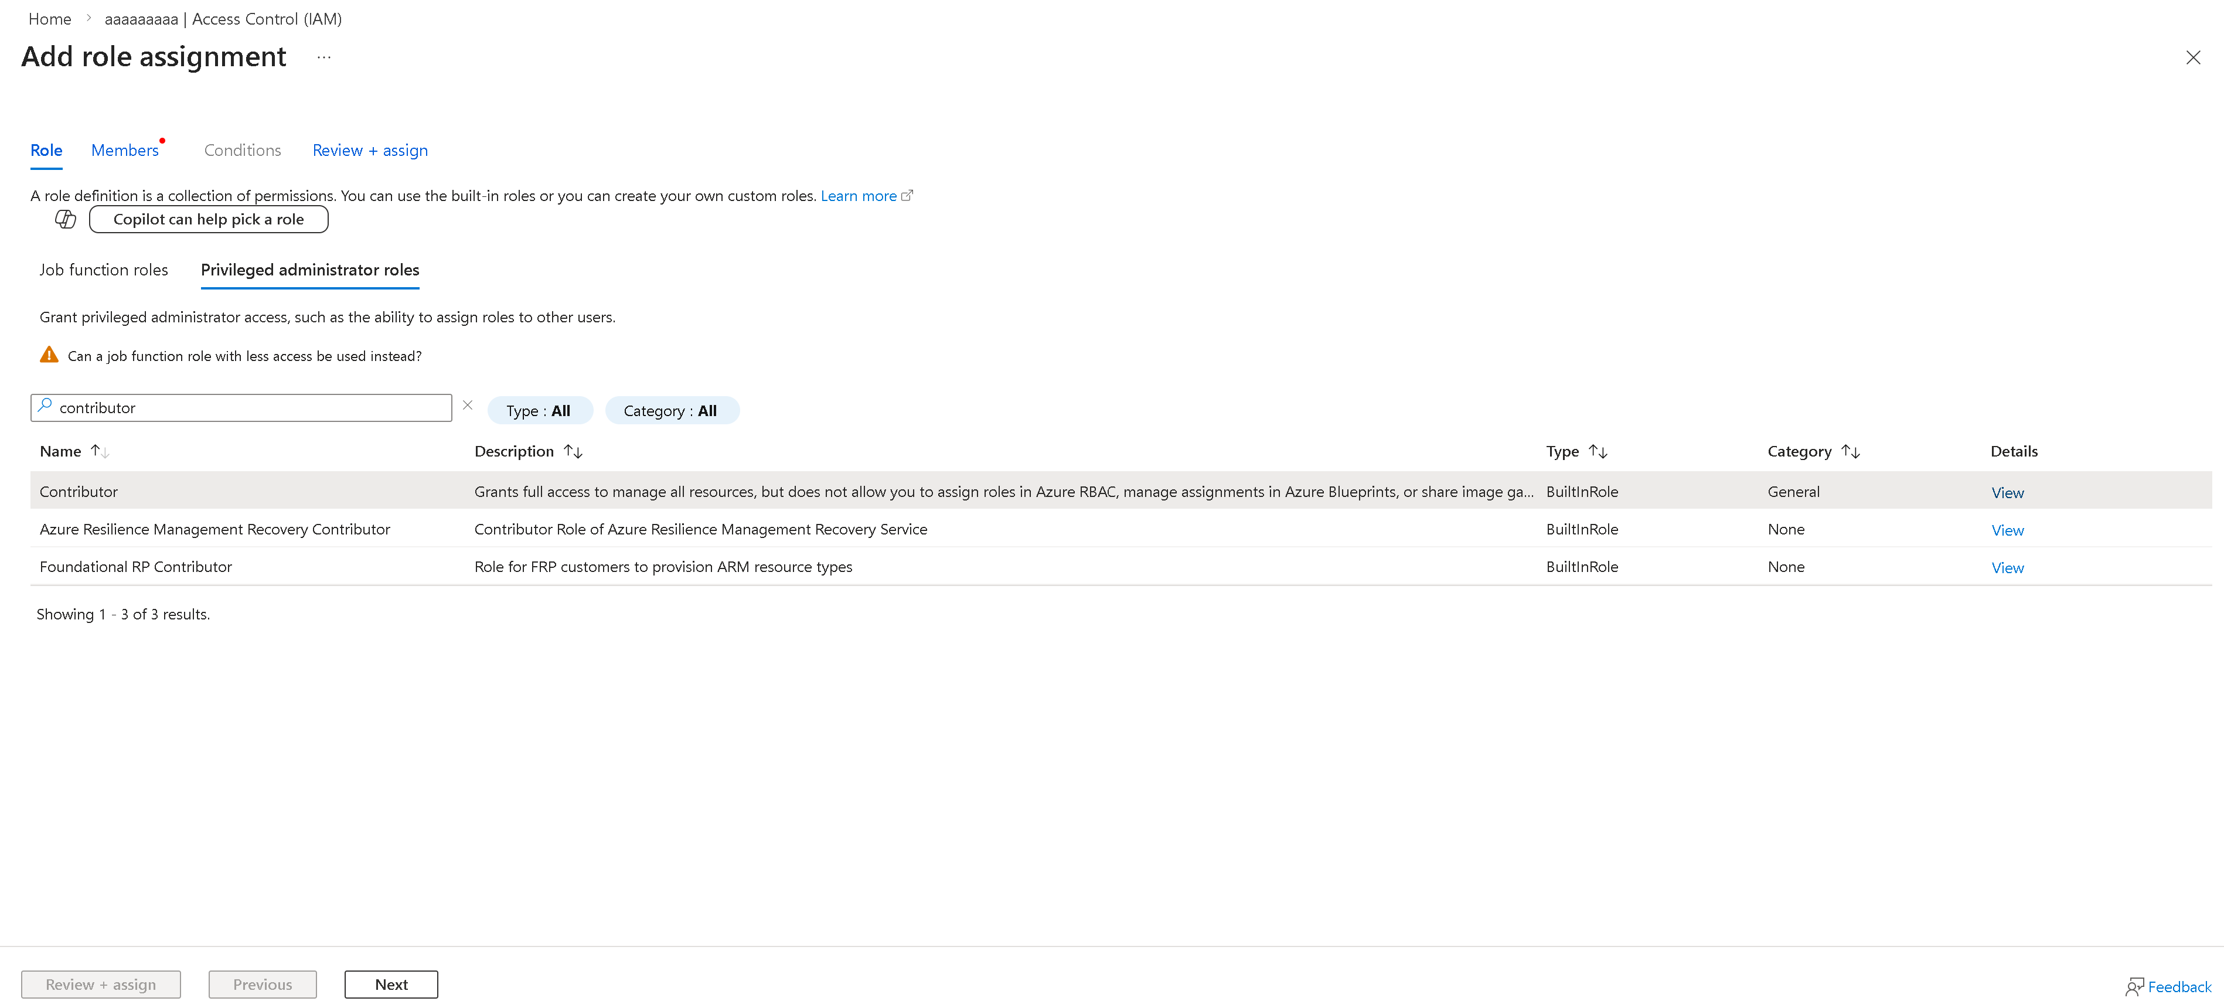2224x1008 pixels.
Task: Select the Contributor role row
Action: (x=1120, y=491)
